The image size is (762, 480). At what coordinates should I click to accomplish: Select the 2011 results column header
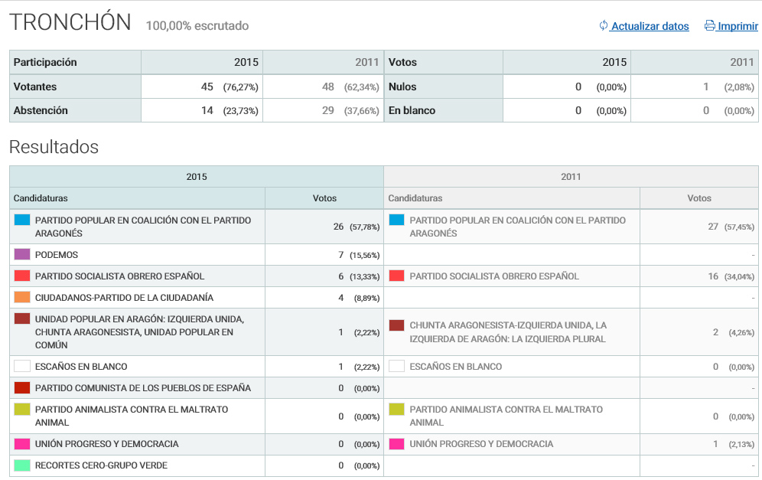571,177
